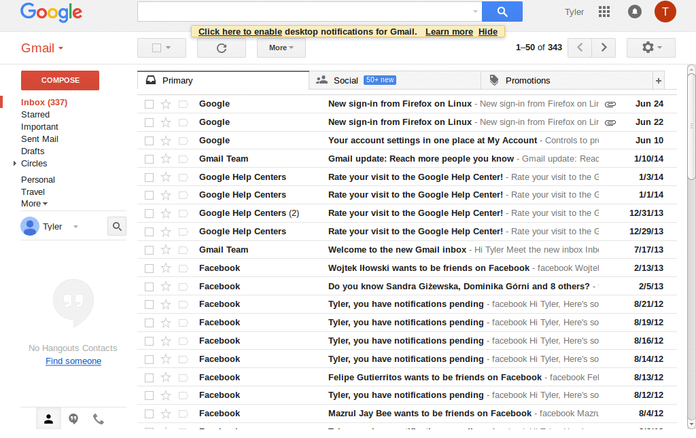Expand the Circles label
The width and height of the screenshot is (696, 438).
pyautogui.click(x=15, y=164)
